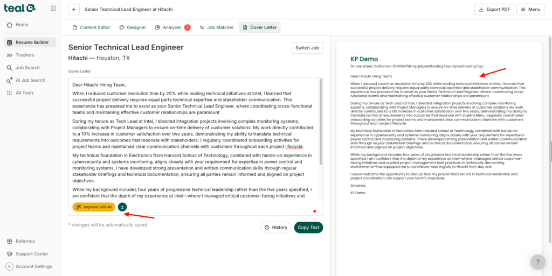Screen dimensions: 552x276
Task: Click the cover letter editor scrollbar
Action: [321, 122]
